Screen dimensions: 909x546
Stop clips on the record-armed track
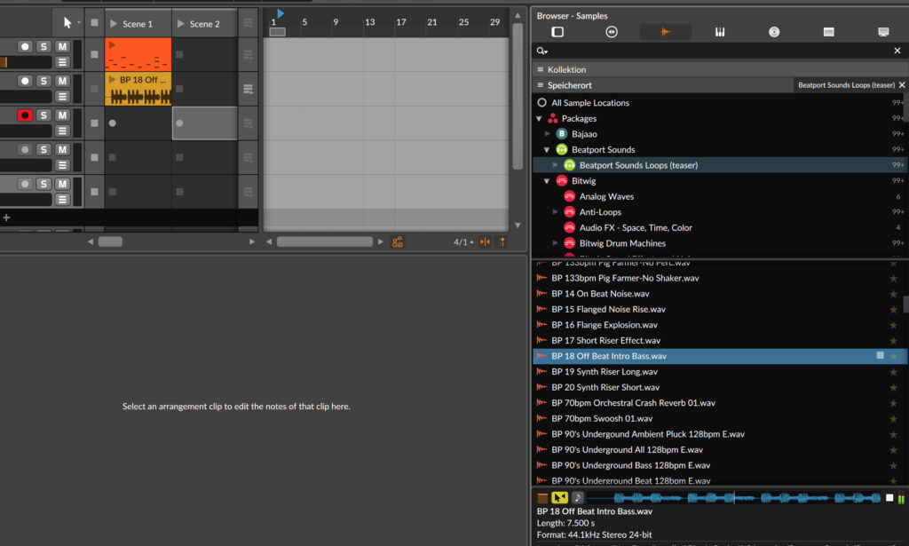(x=94, y=123)
